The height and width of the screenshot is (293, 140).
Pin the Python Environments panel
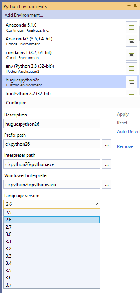point(135,6)
